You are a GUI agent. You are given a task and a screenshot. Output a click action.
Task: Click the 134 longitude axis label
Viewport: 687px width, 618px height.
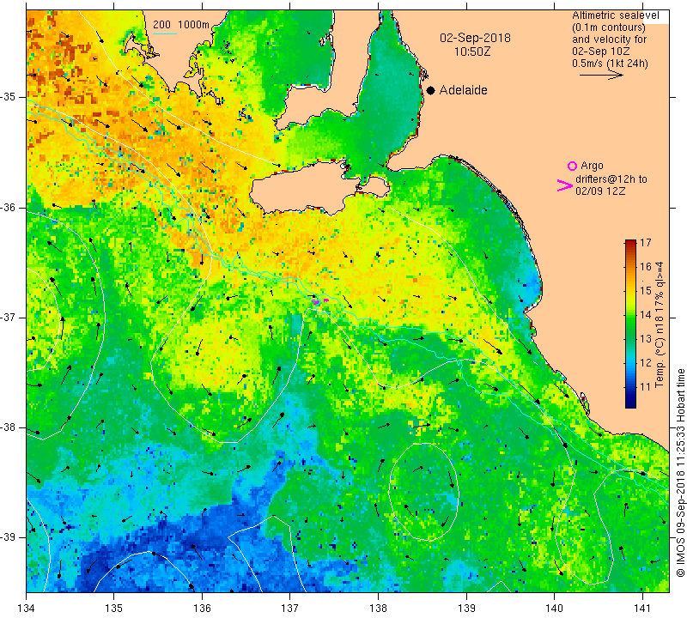[x=27, y=609]
